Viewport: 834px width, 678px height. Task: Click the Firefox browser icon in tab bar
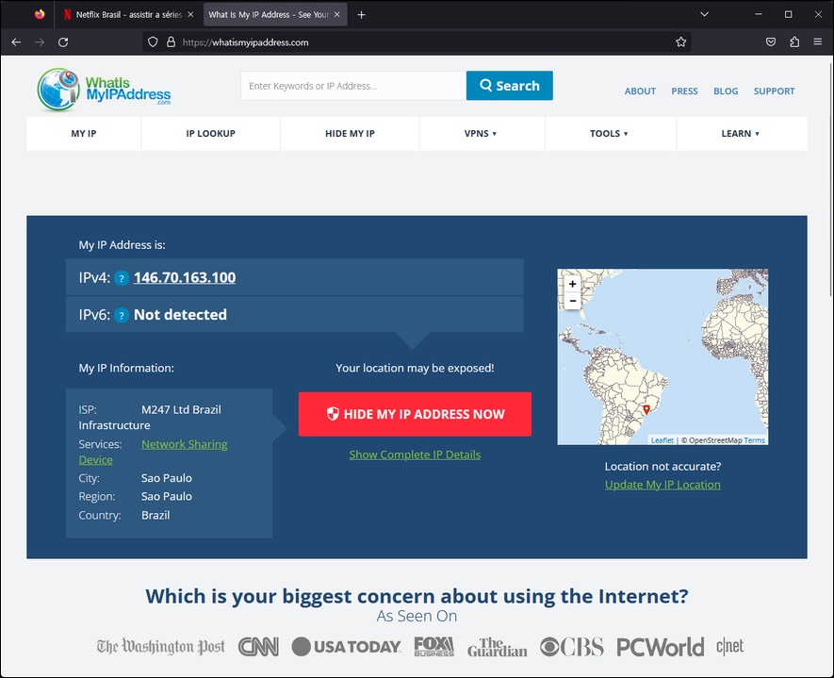click(40, 14)
